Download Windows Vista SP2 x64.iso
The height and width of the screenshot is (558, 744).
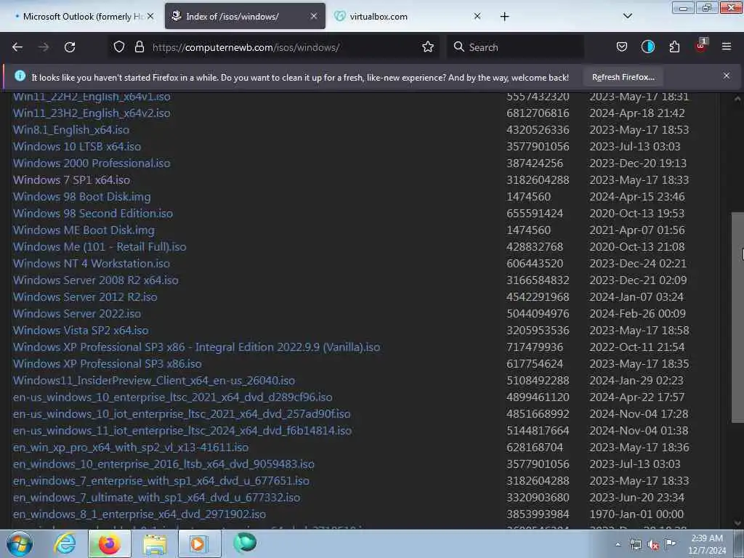[x=81, y=331]
